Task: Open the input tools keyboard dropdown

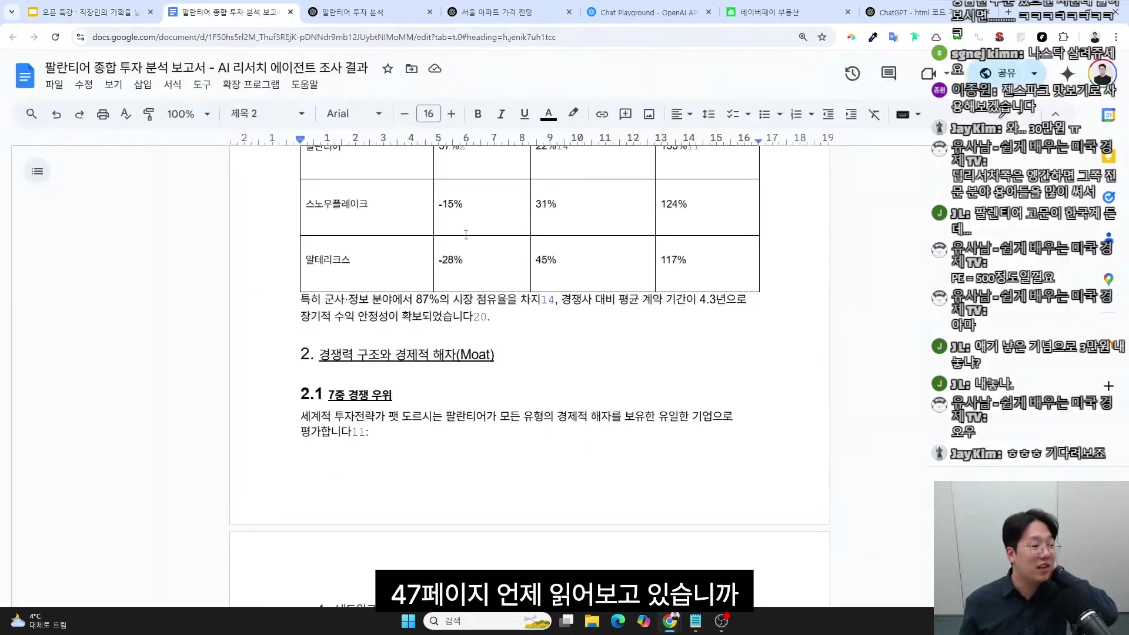Action: pos(908,114)
